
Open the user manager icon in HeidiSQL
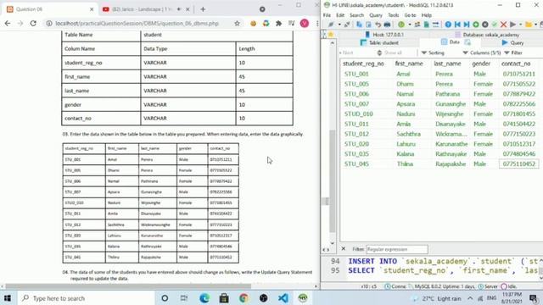[x=417, y=25]
